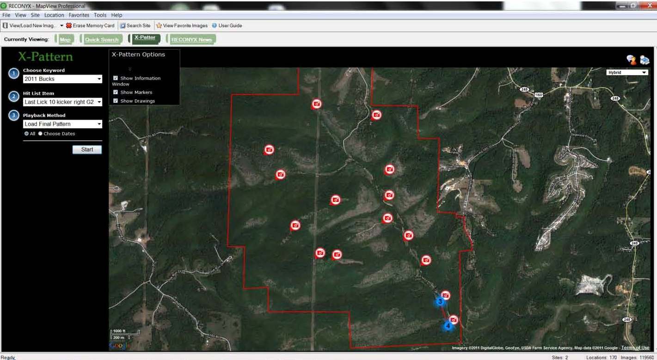This screenshot has width=657, height=360.
Task: Click the printer icon above the map
Action: 645,60
